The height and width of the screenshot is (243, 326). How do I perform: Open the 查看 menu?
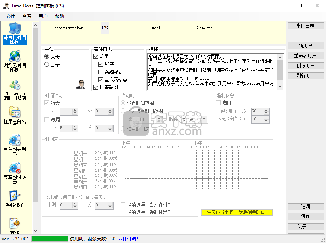pos(27,16)
